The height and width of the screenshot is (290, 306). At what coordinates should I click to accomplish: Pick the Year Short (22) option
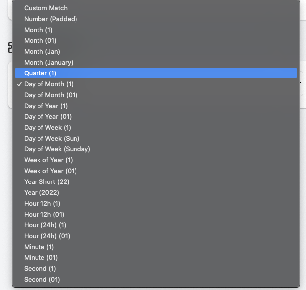click(47, 182)
